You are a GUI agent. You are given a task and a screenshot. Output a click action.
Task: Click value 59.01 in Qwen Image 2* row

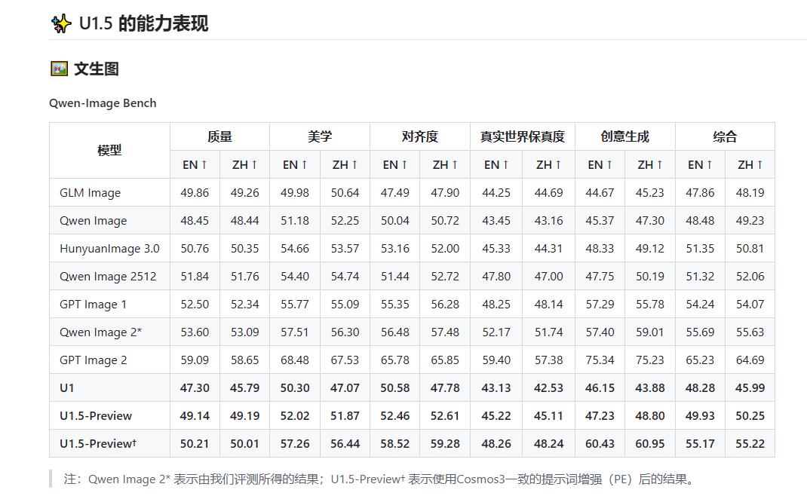[x=649, y=332]
